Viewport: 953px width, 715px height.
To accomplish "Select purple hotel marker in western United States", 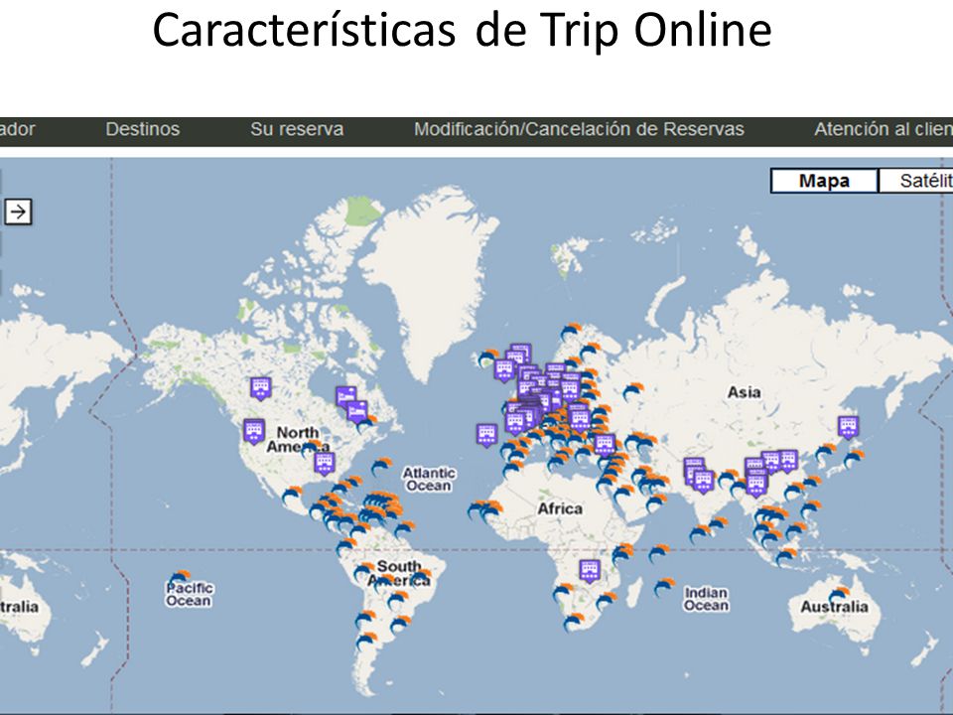I will (253, 431).
